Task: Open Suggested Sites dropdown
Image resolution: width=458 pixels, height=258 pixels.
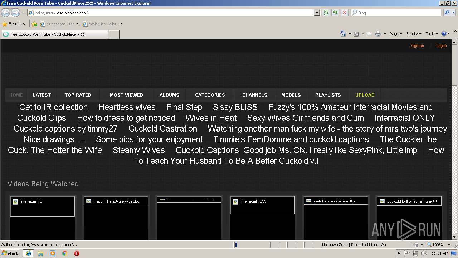Action: [x=59, y=24]
